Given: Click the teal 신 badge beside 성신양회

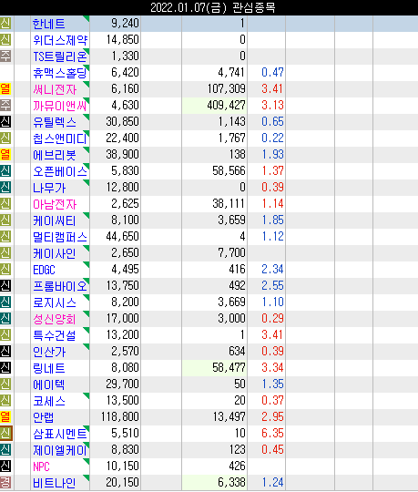Looking at the screenshot, I should coord(5,319).
